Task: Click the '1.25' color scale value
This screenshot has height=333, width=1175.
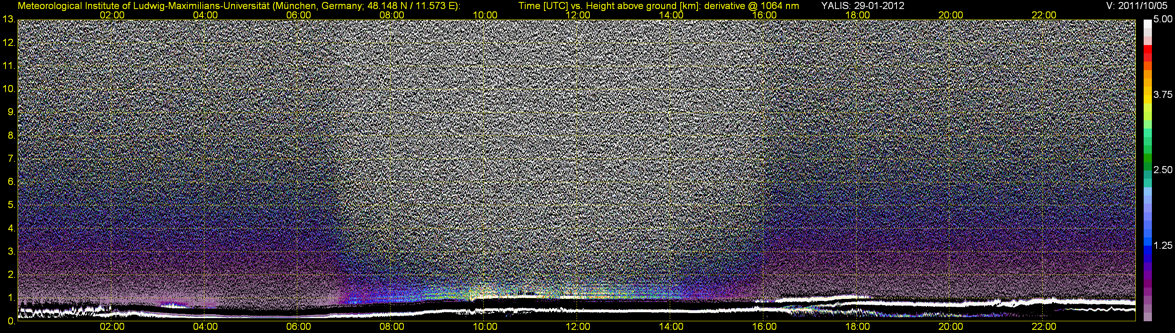Action: tap(1163, 245)
